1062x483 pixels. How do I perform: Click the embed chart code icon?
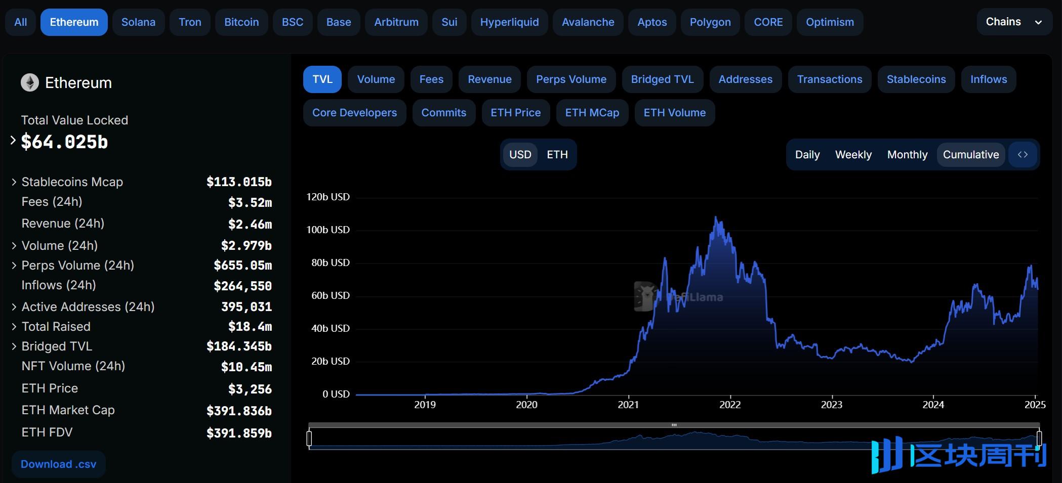click(x=1023, y=155)
